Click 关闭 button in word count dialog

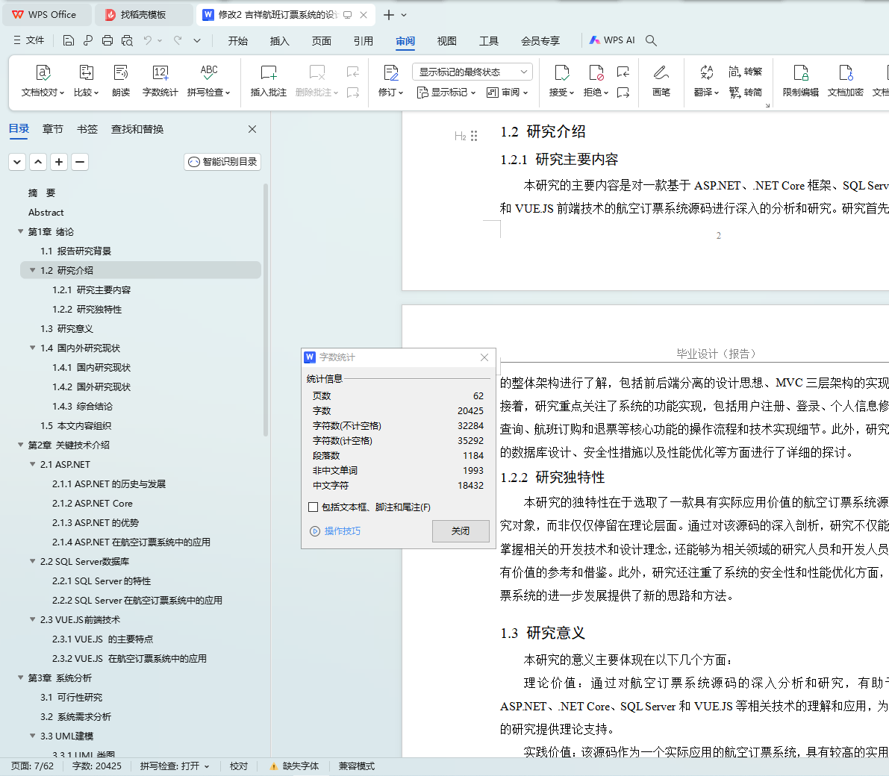point(461,531)
